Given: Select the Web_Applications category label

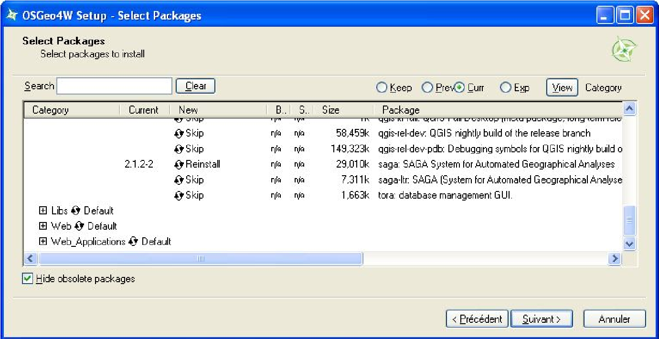Looking at the screenshot, I should click(88, 242).
